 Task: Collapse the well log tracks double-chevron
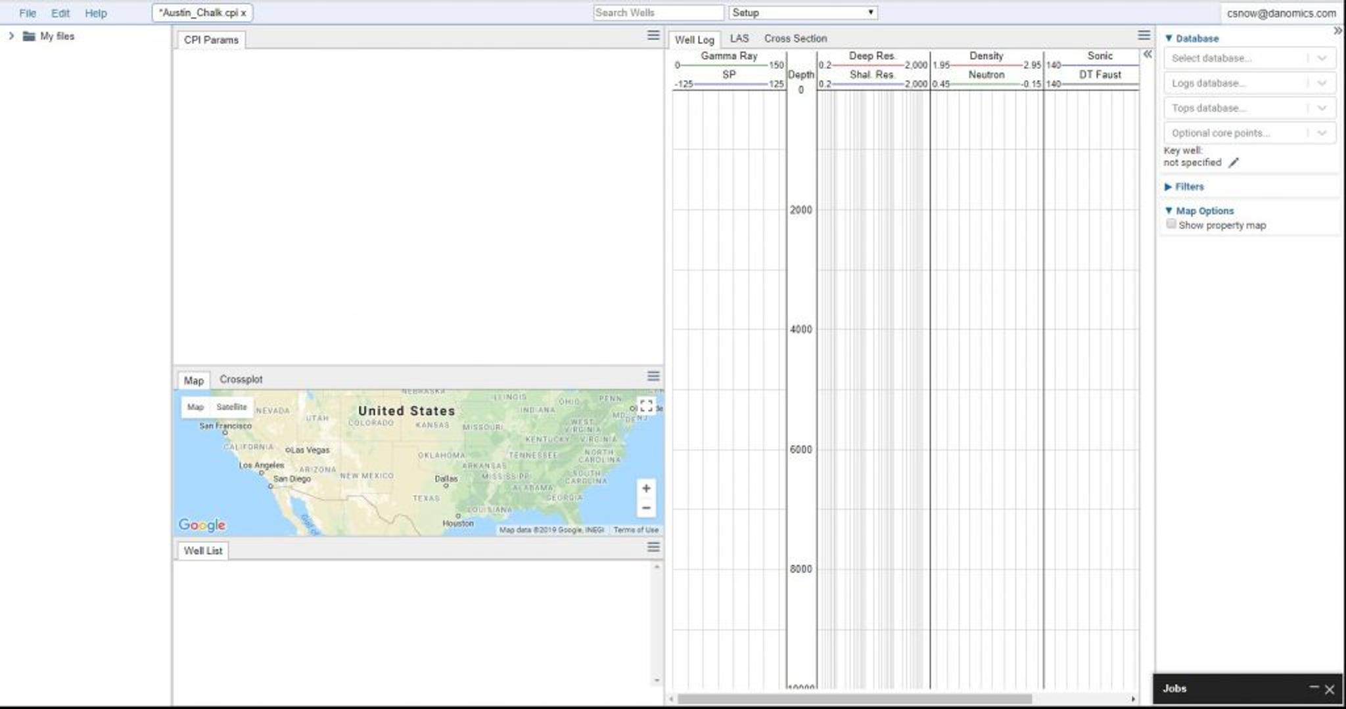pos(1148,54)
